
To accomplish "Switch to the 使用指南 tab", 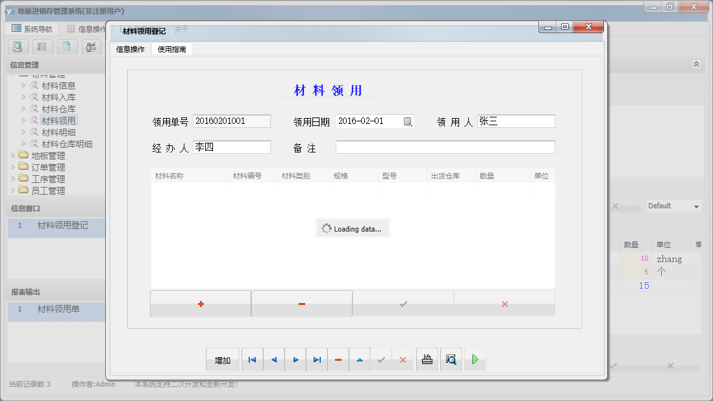I will coord(170,48).
